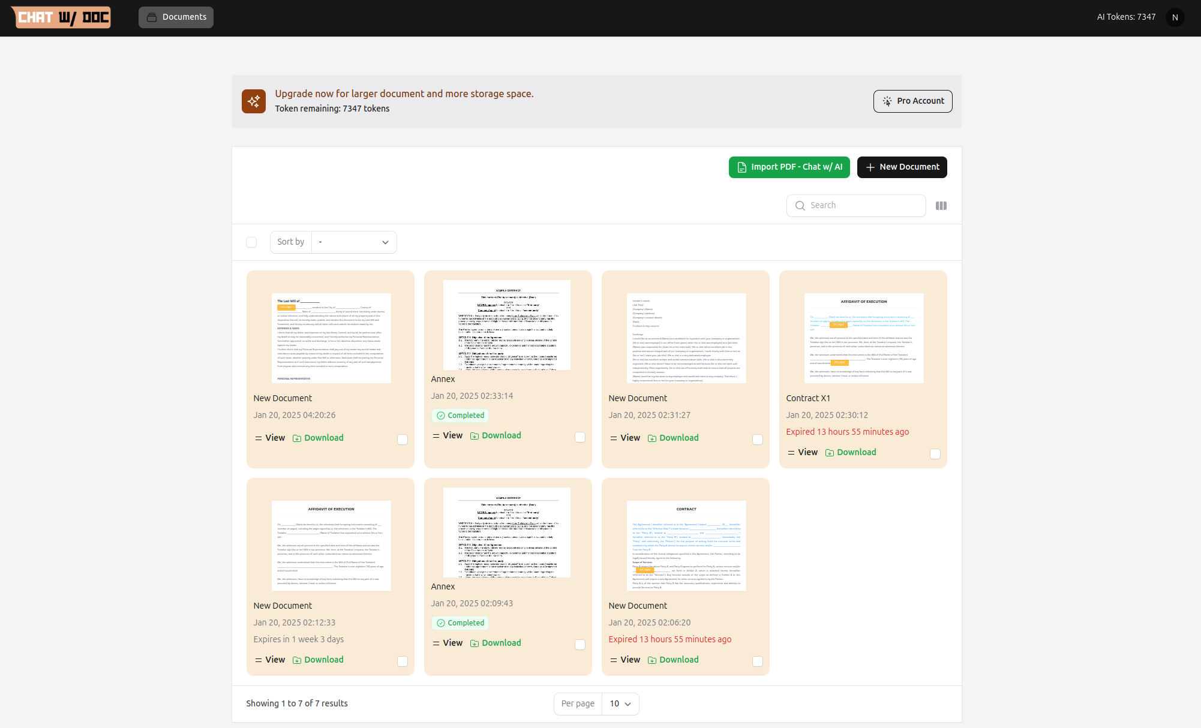
Task: Click View icon on first Annex card
Action: pyautogui.click(x=436, y=436)
